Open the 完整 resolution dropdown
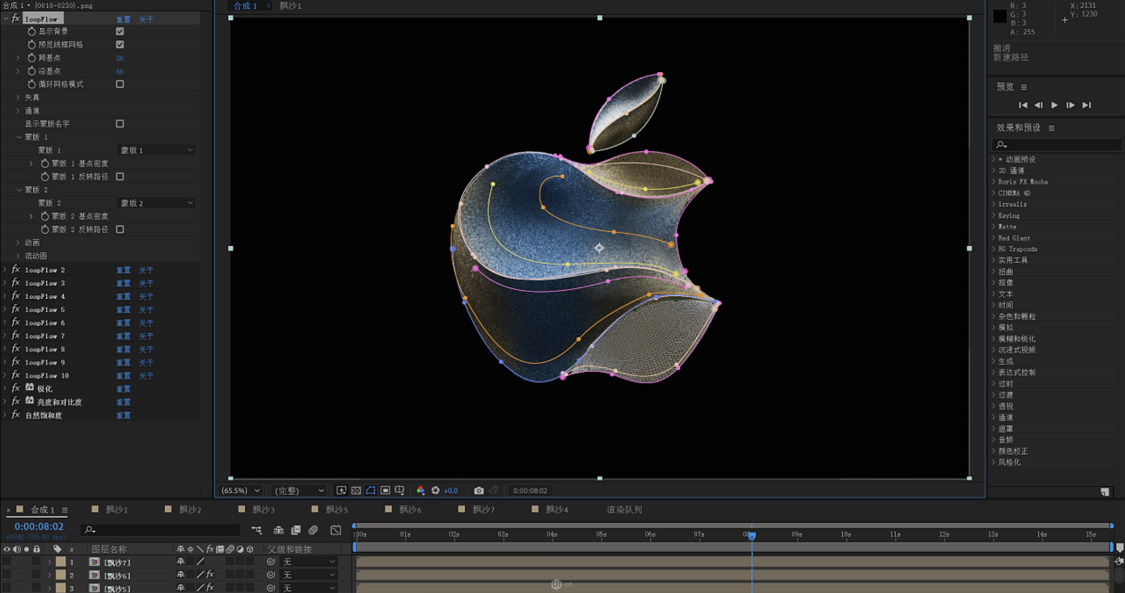 [x=299, y=491]
